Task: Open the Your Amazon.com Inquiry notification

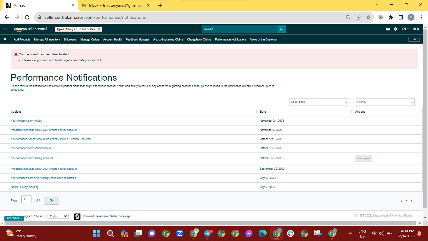Action: click(x=26, y=121)
